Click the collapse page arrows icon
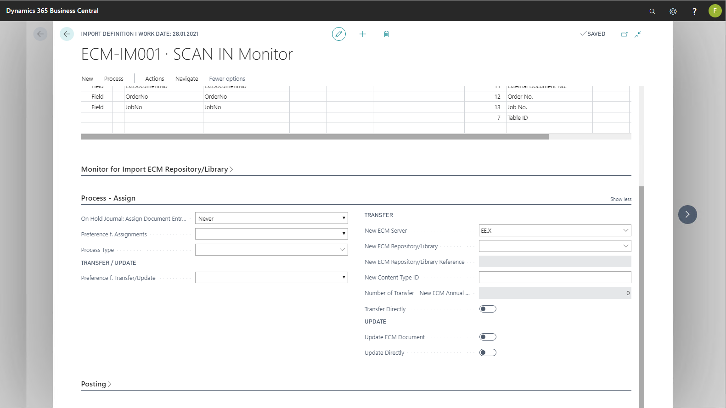This screenshot has height=408, width=726. [x=638, y=34]
